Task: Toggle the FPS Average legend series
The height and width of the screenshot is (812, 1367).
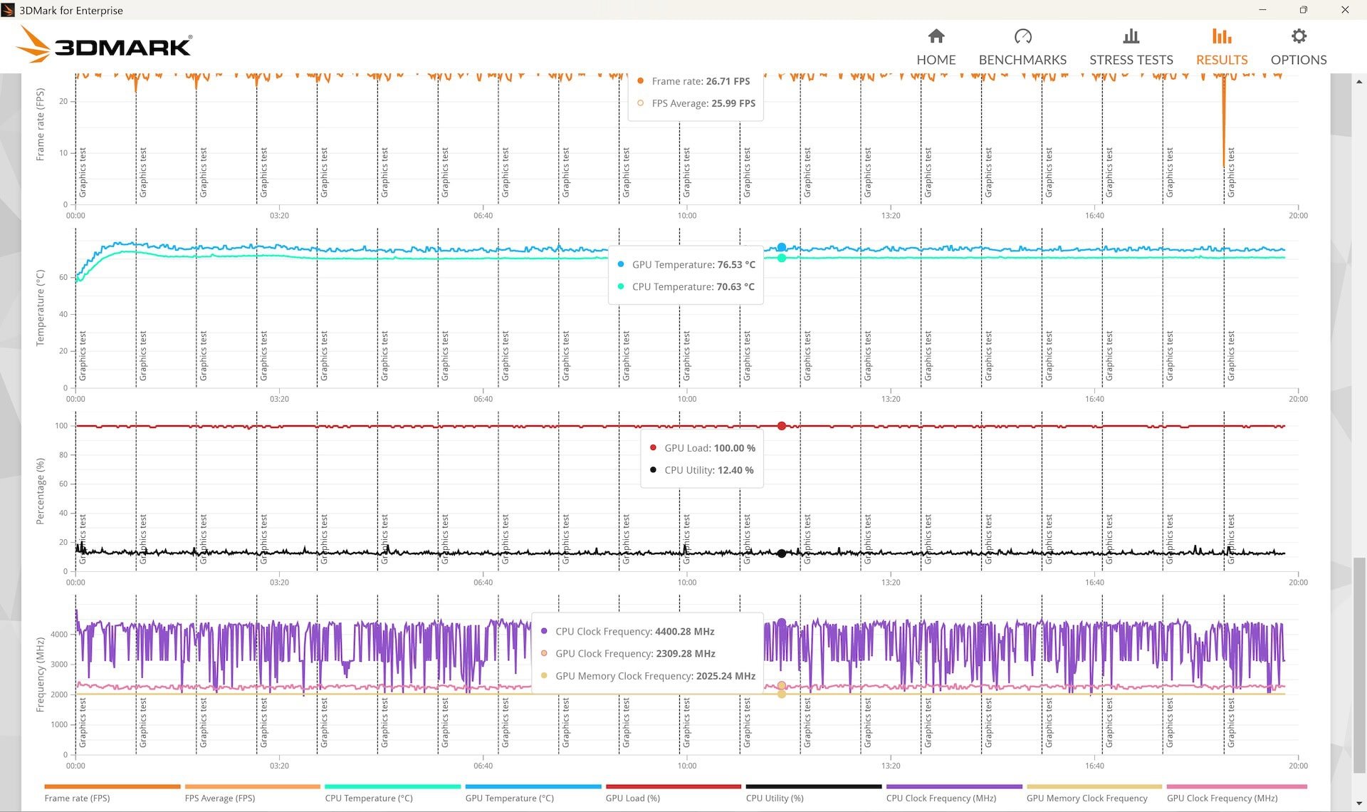Action: 252,793
